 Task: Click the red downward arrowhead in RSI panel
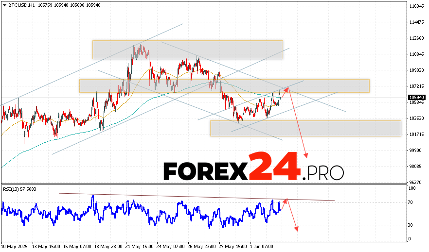point(296,228)
